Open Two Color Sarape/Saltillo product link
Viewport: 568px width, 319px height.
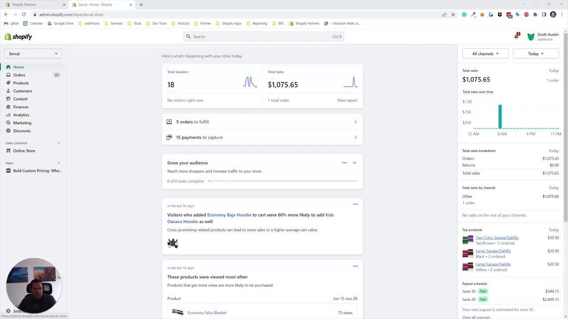click(x=497, y=237)
